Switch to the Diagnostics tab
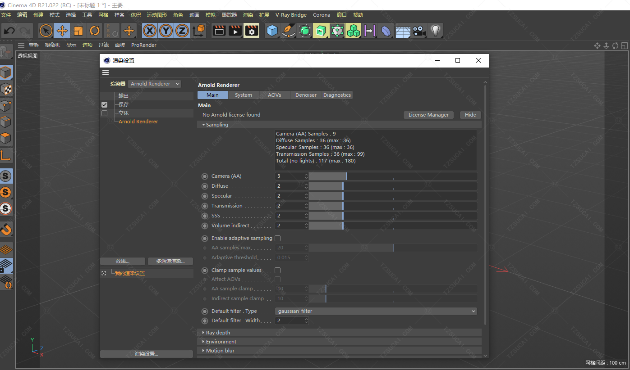630x370 pixels. 337,95
